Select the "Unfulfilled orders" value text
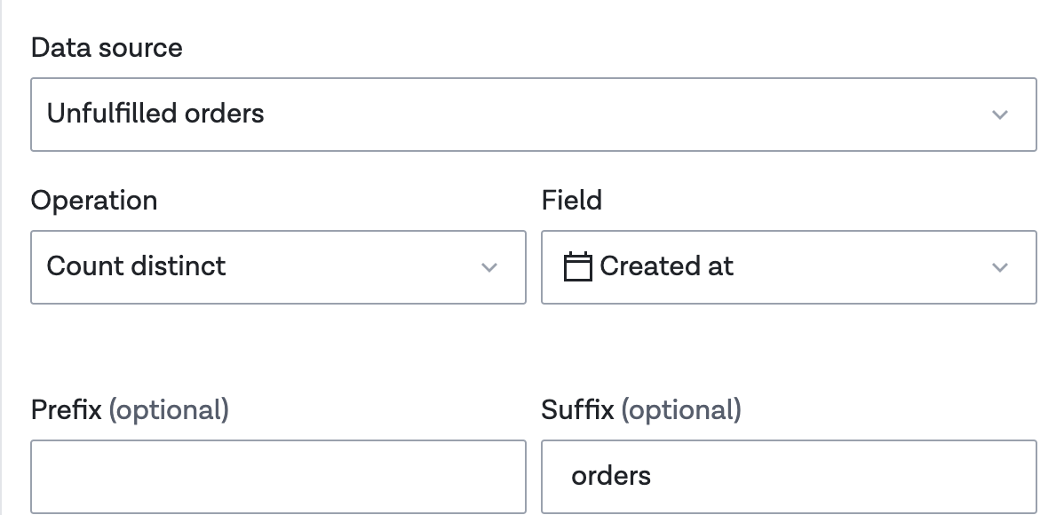This screenshot has height=515, width=1064. coord(155,114)
